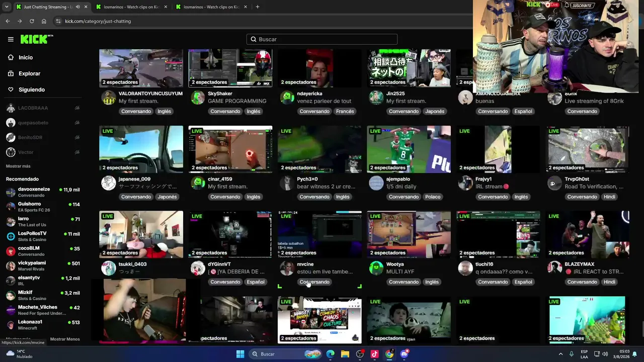The width and height of the screenshot is (644, 362).
Task: Close the Just Chatting Streaming tab
Action: (86, 7)
